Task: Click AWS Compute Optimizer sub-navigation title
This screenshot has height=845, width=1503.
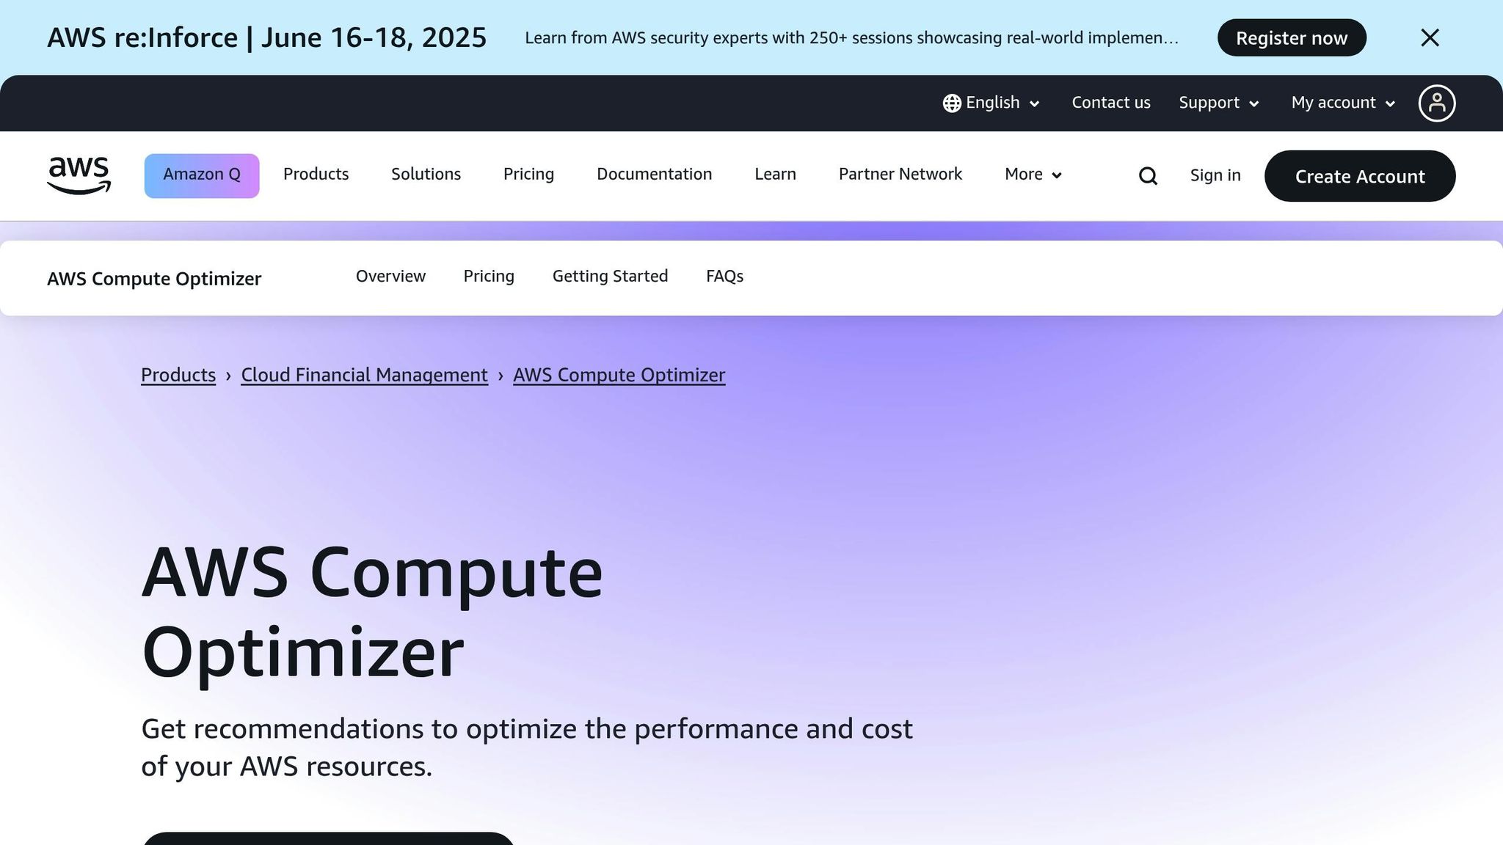Action: pos(154,279)
